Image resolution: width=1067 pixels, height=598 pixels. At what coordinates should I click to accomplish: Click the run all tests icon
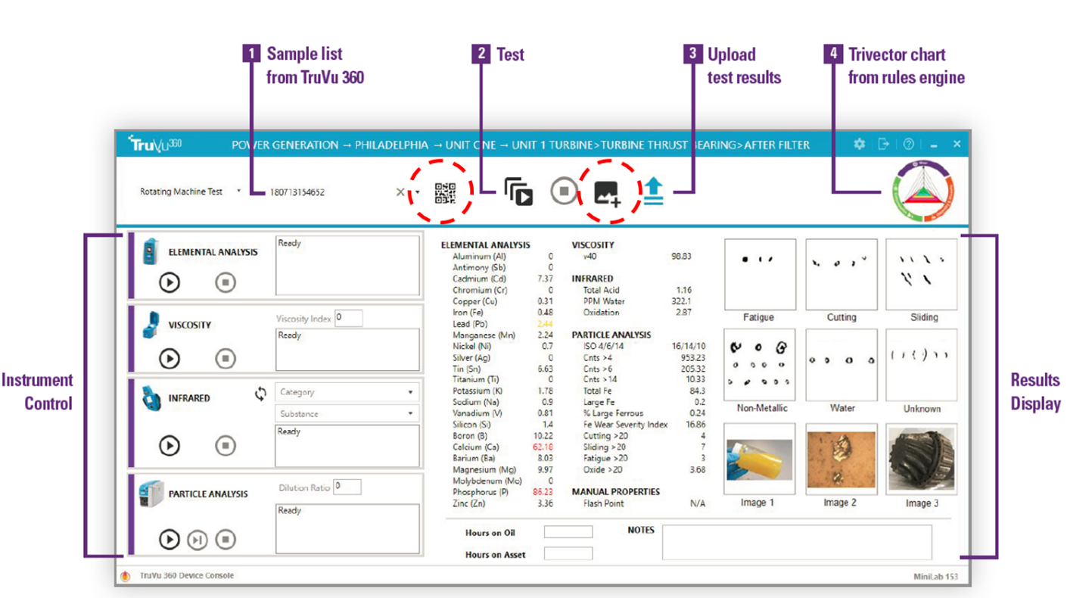point(519,192)
